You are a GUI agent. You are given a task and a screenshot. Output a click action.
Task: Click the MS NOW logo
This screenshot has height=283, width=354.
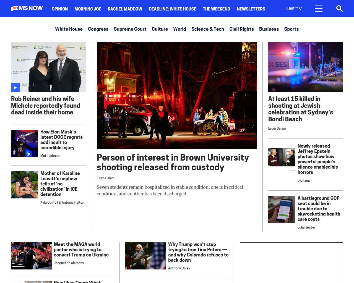click(27, 9)
